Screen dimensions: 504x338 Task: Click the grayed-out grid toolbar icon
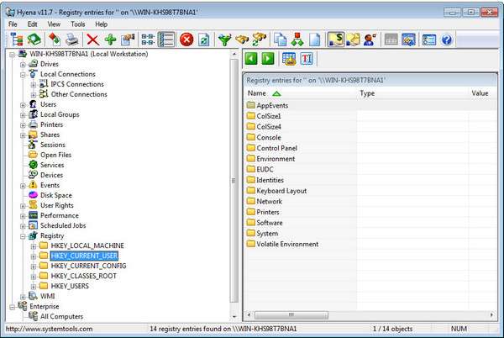[x=391, y=40]
